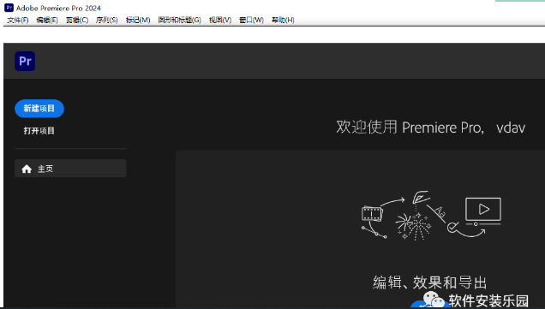Open the 剪辑(C) menu
This screenshot has width=545, height=309.
pos(77,21)
